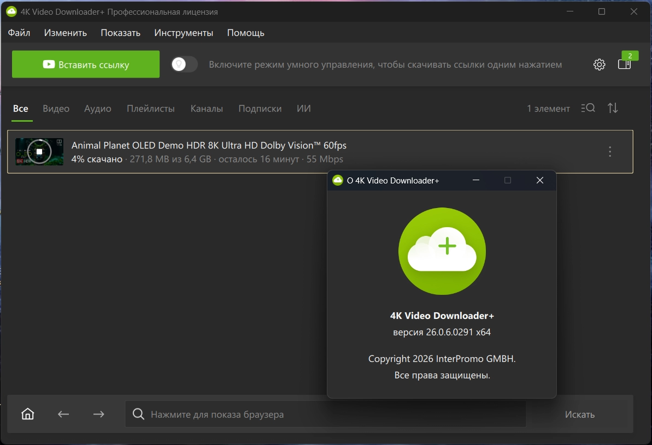Open the Помощь menu
Viewport: 652px width, 445px height.
point(246,32)
